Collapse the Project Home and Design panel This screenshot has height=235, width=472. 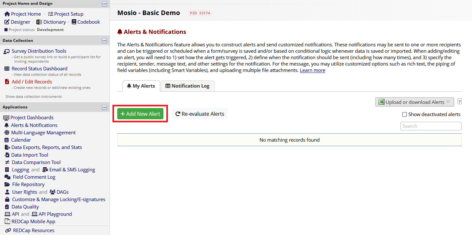point(104,4)
